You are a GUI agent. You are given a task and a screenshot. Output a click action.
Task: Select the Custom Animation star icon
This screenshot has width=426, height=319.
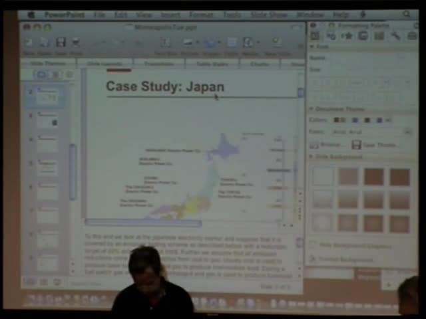pyautogui.click(x=347, y=36)
